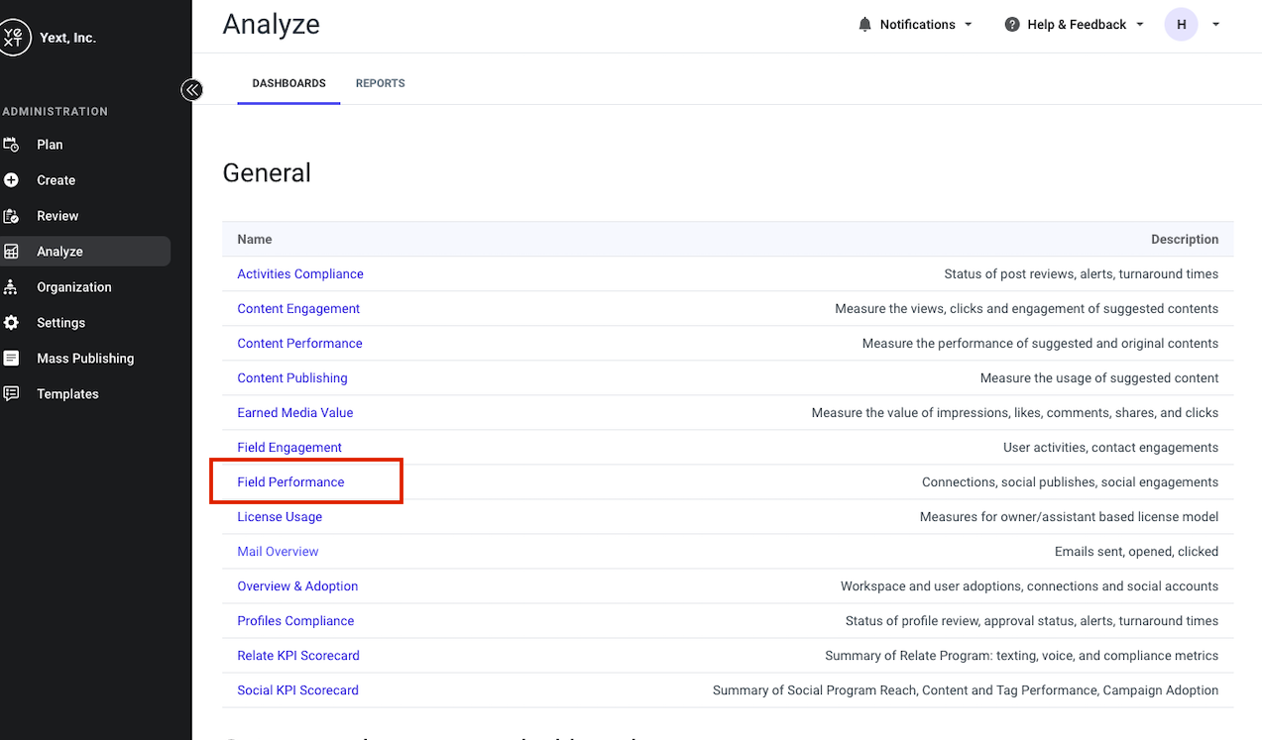Image resolution: width=1262 pixels, height=740 pixels.
Task: Open the Profiles Compliance dashboard
Action: pyautogui.click(x=295, y=621)
